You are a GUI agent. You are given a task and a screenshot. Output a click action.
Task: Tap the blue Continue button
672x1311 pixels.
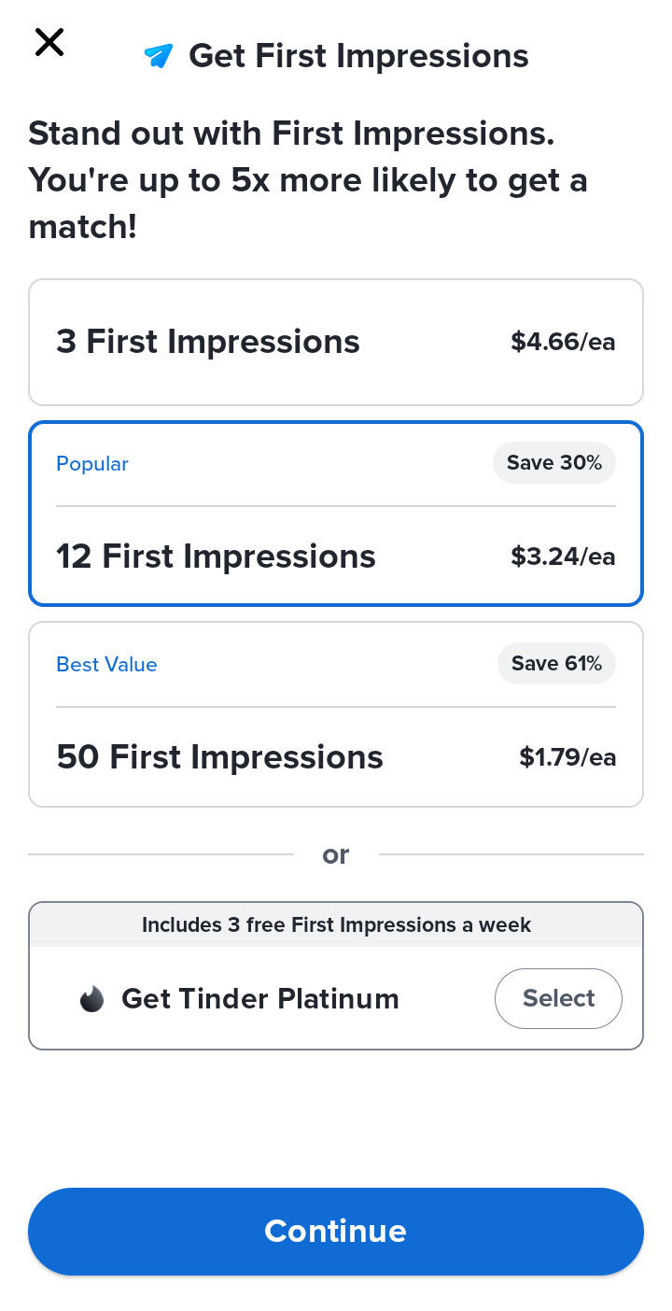(x=336, y=1231)
